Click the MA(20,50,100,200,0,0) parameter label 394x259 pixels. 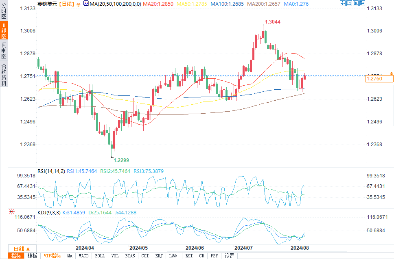(115, 4)
